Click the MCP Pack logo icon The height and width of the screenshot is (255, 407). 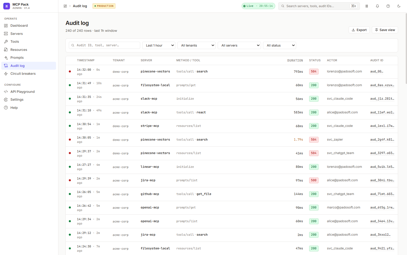7,6
